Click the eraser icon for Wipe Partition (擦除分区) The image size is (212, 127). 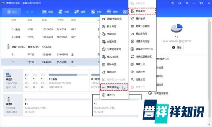[x=104, y=72]
